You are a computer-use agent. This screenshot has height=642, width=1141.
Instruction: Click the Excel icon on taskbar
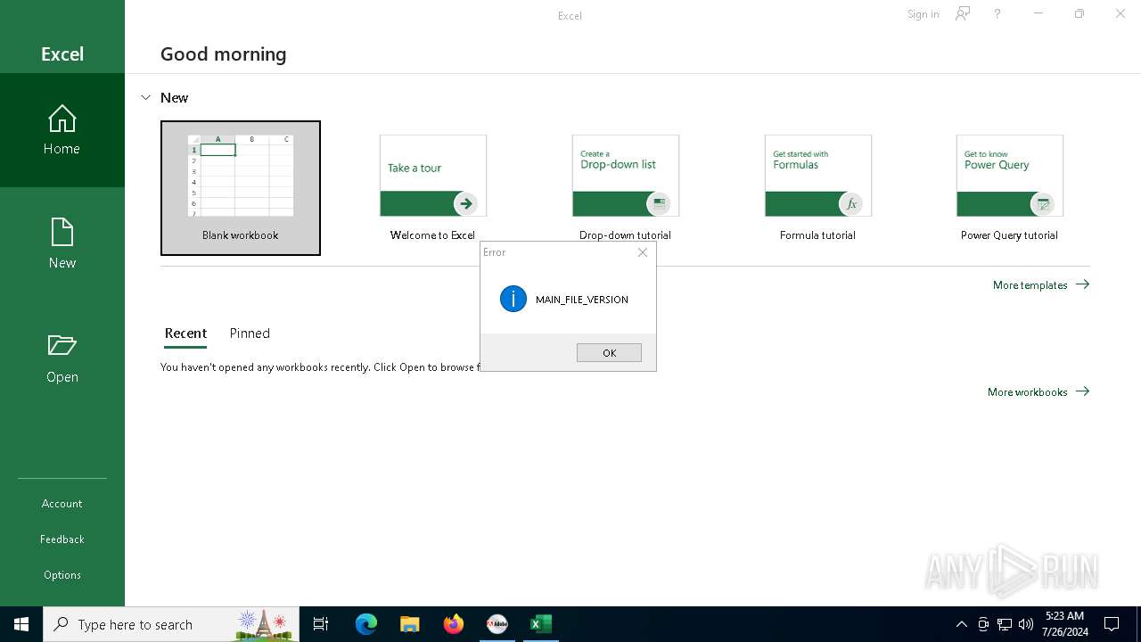tap(540, 624)
